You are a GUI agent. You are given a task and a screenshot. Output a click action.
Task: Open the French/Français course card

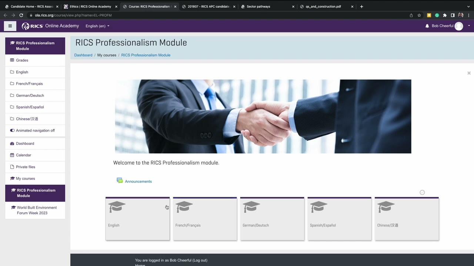pyautogui.click(x=205, y=219)
